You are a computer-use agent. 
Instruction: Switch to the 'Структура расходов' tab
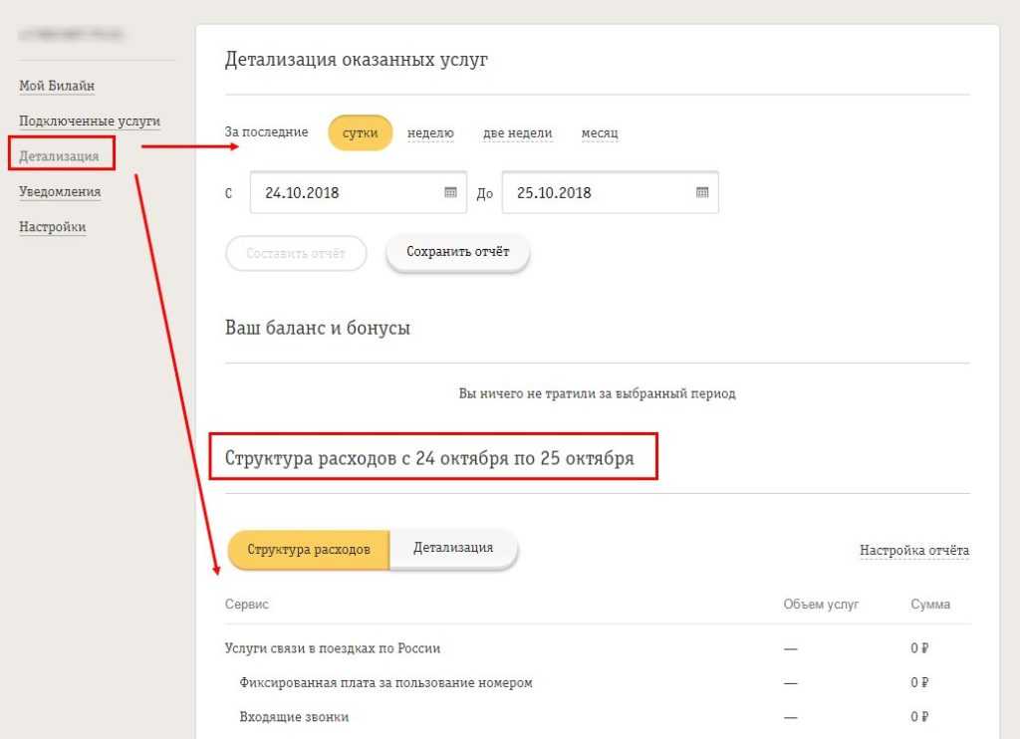click(309, 549)
